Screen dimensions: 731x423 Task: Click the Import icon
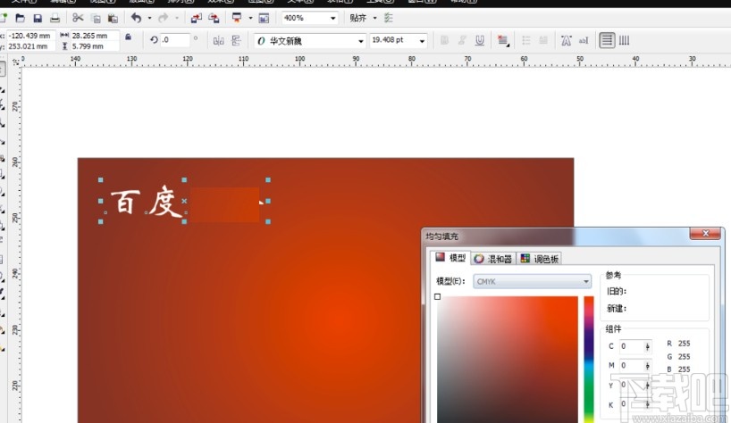coord(197,18)
